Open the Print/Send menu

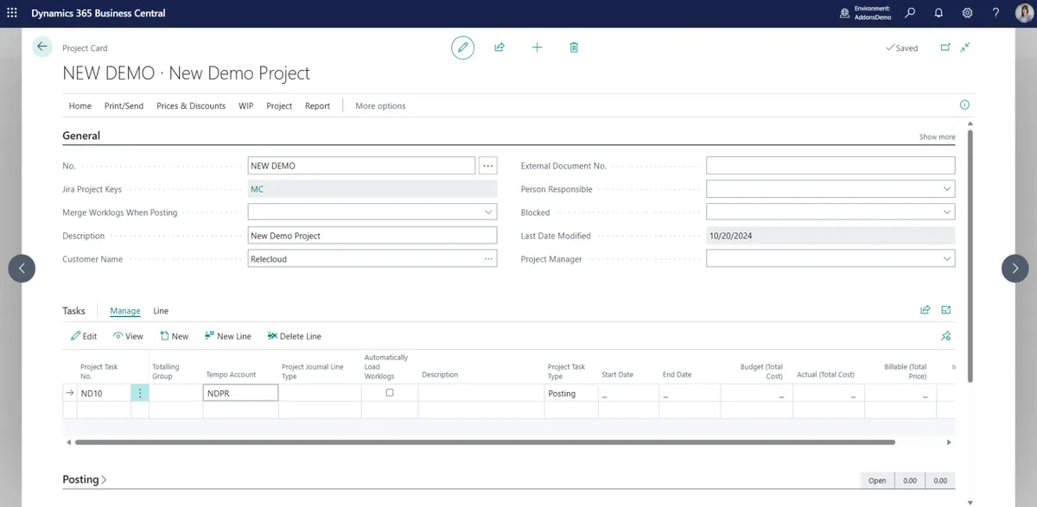124,105
